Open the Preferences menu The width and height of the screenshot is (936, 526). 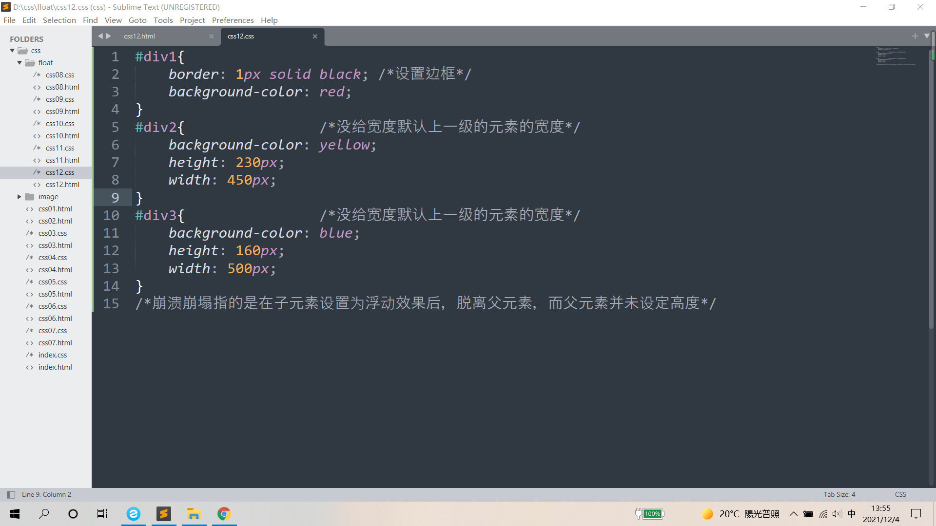point(233,20)
